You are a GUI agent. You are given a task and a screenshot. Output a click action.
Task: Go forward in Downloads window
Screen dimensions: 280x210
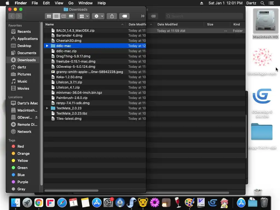click(x=19, y=16)
